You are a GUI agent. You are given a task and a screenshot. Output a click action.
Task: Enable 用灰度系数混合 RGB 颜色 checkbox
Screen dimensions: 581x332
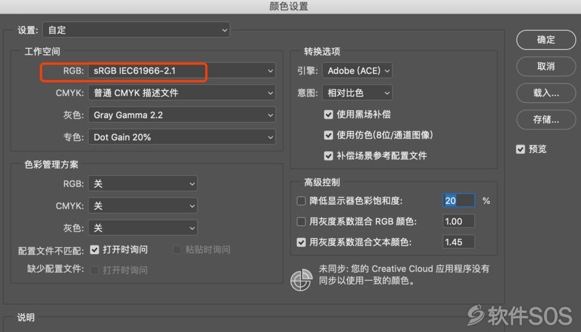click(301, 222)
